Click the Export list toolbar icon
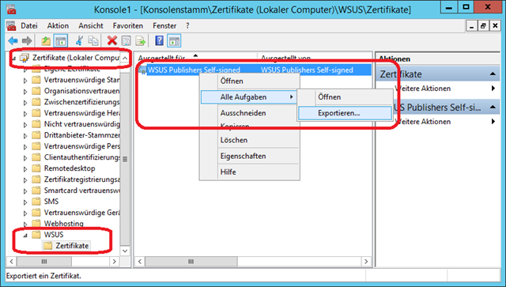This screenshot has height=287, width=506. click(141, 41)
